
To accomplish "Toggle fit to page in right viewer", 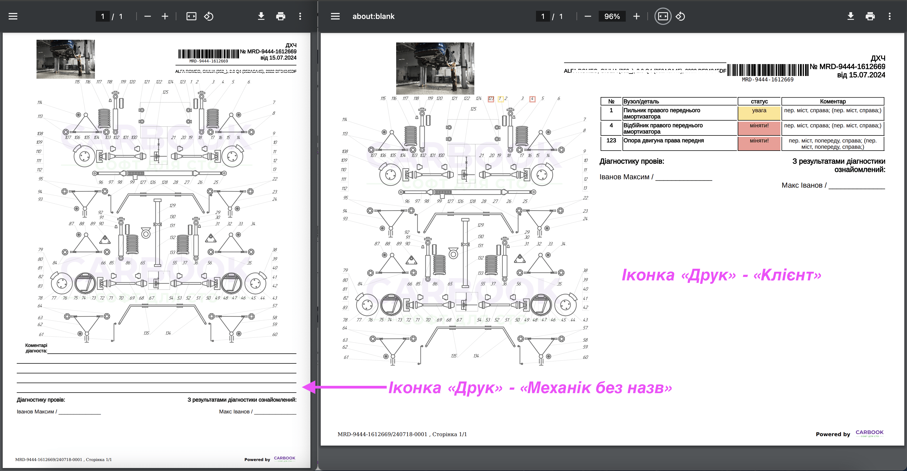I will (x=663, y=16).
